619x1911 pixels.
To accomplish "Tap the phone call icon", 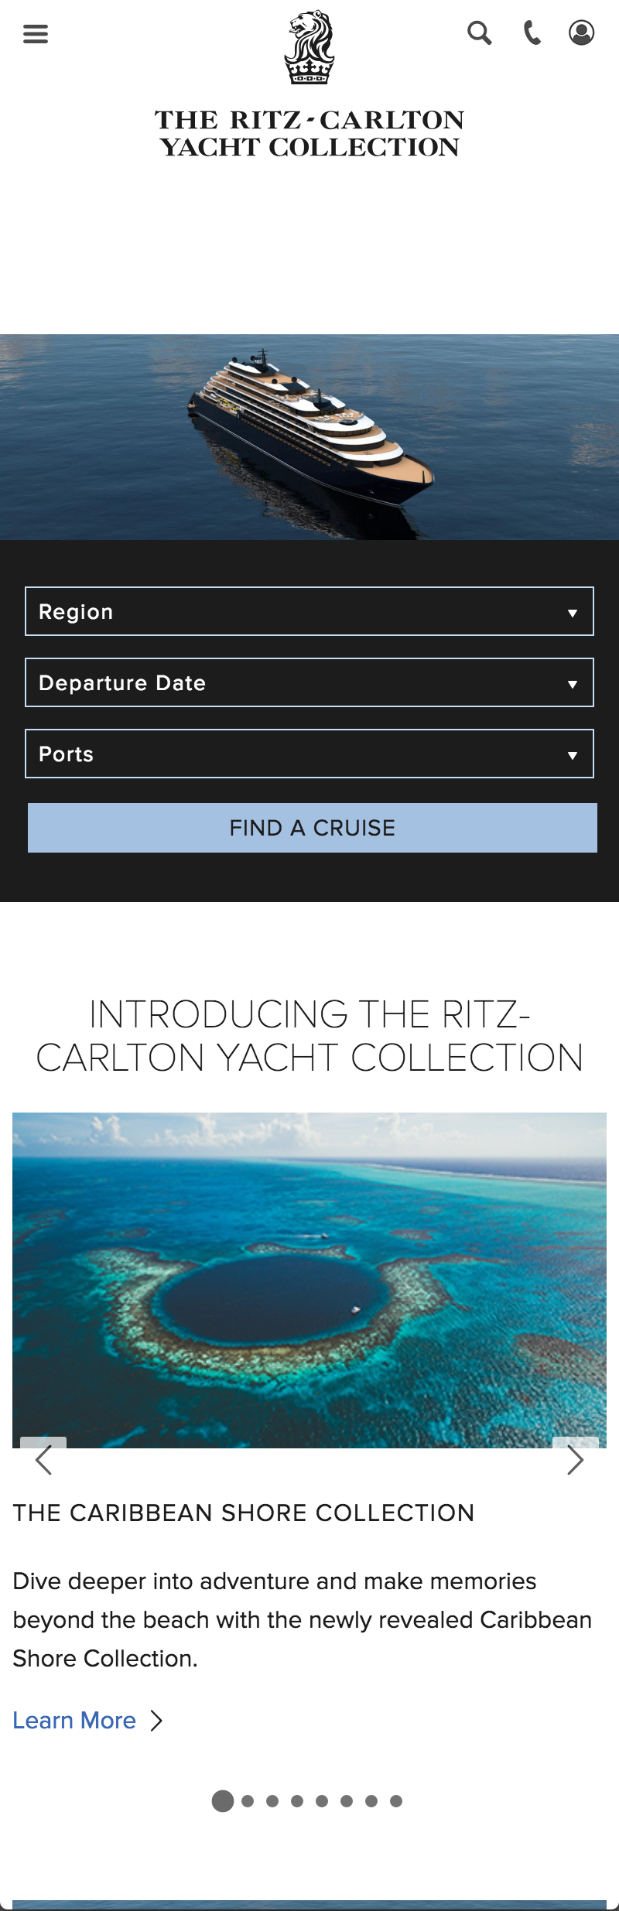I will point(532,32).
